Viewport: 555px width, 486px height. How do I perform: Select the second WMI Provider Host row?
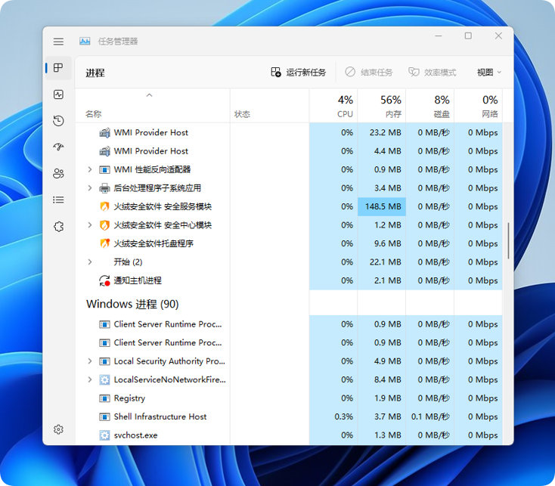click(x=289, y=151)
